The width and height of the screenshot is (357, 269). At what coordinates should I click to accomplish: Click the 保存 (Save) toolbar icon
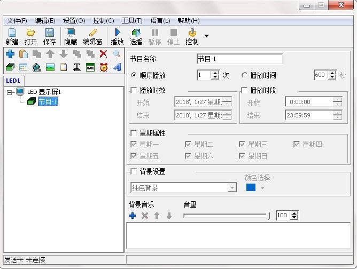(x=49, y=36)
